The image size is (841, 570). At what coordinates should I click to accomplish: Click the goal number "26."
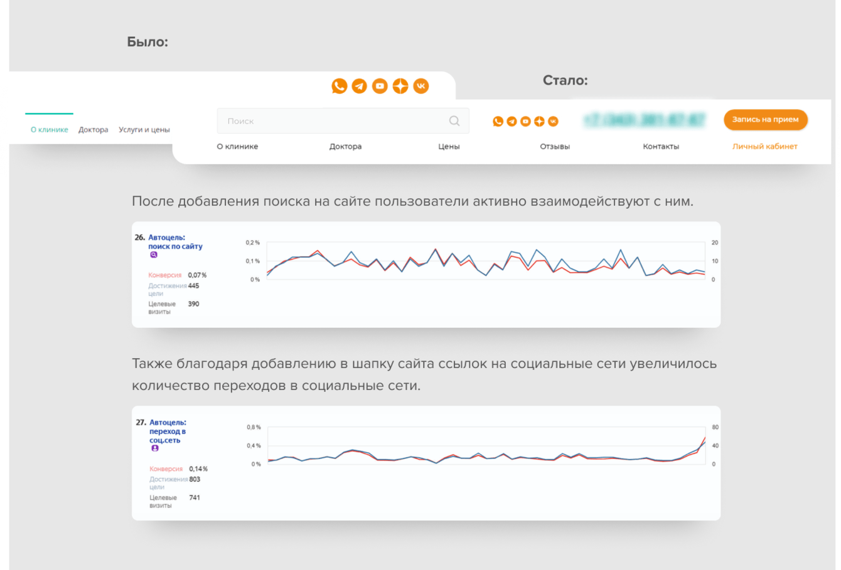tap(140, 238)
